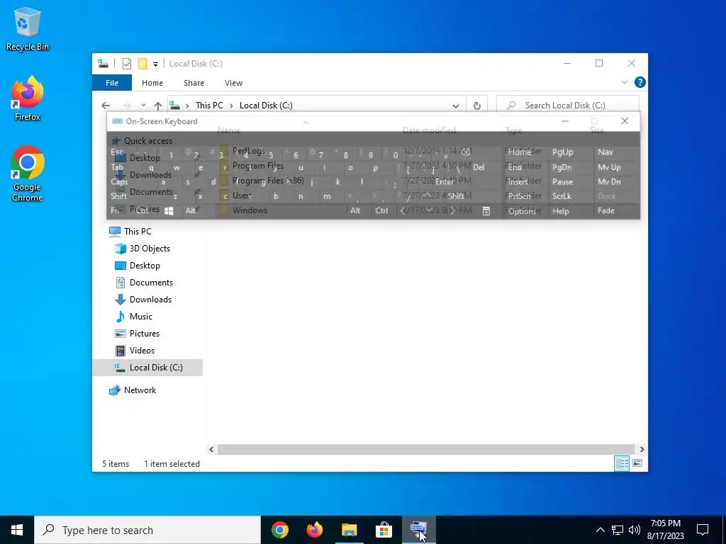Open the Recycle Bin desktop icon

tap(28, 28)
